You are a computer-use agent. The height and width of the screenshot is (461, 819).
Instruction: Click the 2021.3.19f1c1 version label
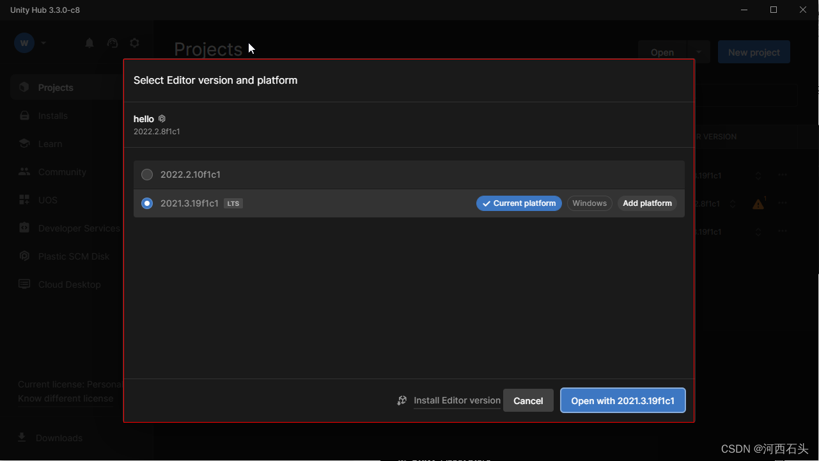tap(190, 203)
